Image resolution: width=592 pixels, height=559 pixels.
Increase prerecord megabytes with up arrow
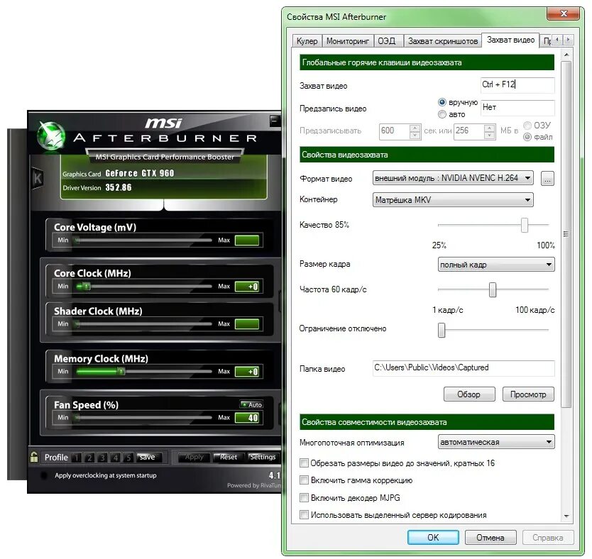(x=490, y=128)
